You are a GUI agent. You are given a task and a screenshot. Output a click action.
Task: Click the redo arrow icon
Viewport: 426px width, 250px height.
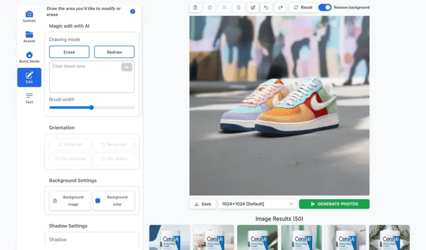pyautogui.click(x=280, y=8)
